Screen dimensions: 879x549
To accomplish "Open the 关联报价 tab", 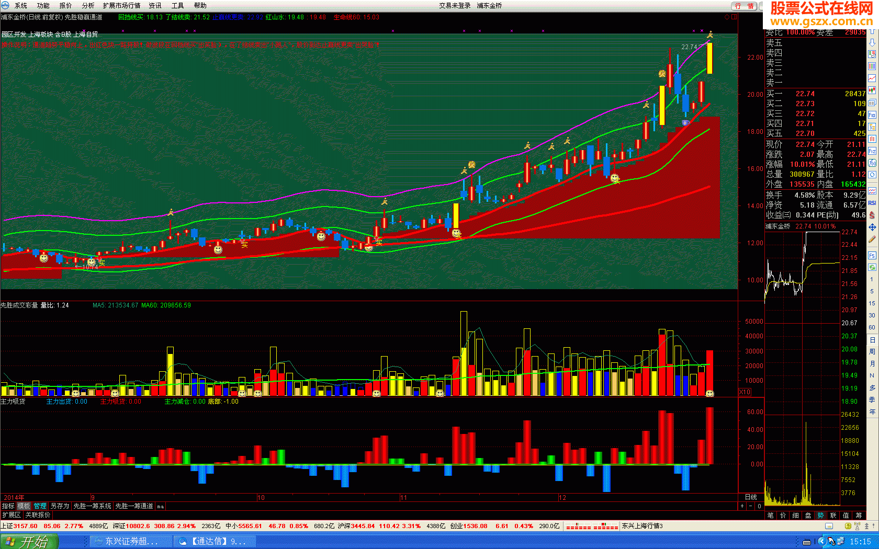I will coord(38,515).
